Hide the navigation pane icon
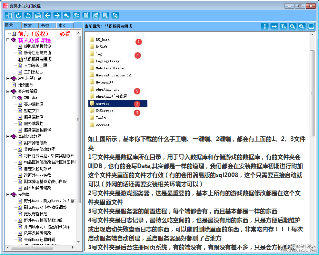The width and height of the screenshot is (319, 255). tap(9, 15)
